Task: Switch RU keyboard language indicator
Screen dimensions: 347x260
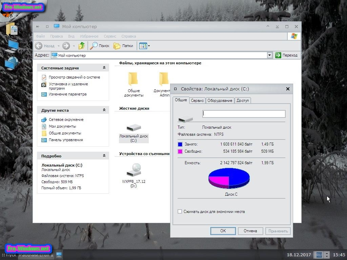Action: (319, 255)
